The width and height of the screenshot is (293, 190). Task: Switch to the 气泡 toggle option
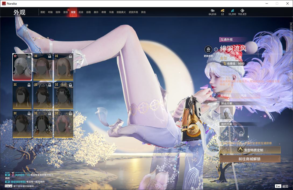point(250,96)
